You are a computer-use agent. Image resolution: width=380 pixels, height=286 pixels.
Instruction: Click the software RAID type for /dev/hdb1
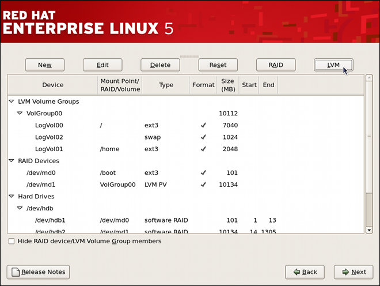pyautogui.click(x=166, y=220)
